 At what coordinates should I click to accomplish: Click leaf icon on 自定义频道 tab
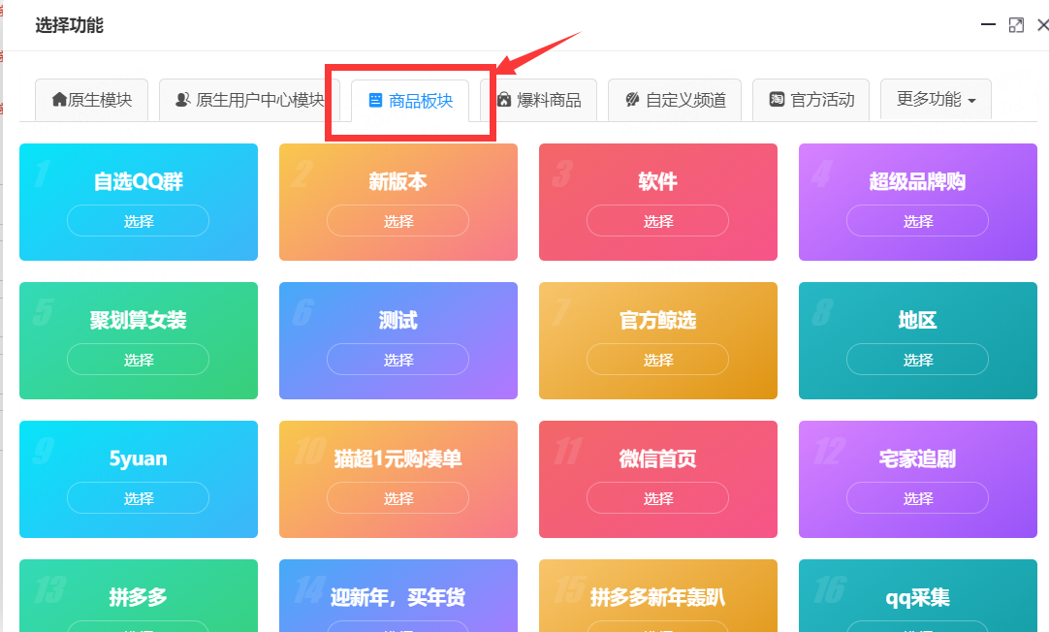[x=632, y=100]
